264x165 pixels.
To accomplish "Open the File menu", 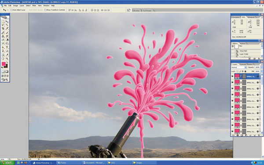I will click(x=5, y=6).
